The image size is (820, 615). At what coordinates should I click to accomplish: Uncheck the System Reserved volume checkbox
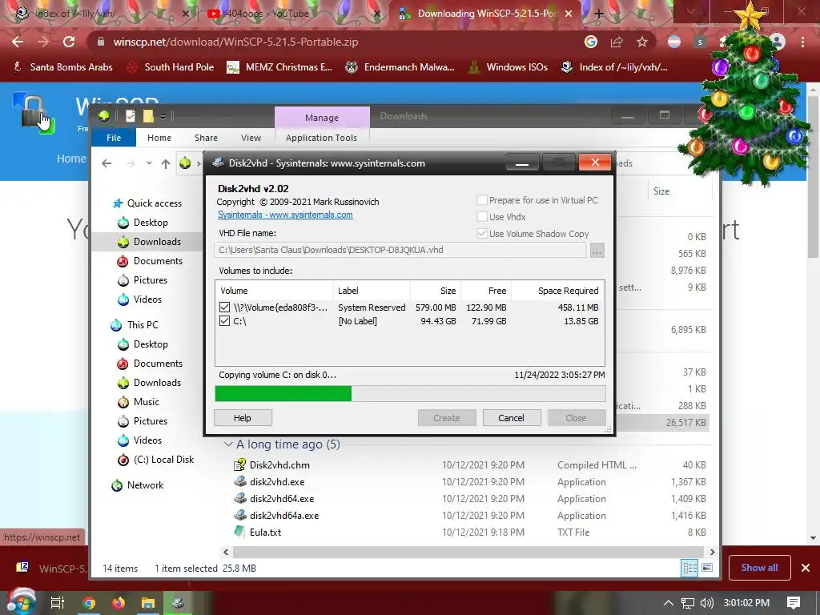pos(224,307)
